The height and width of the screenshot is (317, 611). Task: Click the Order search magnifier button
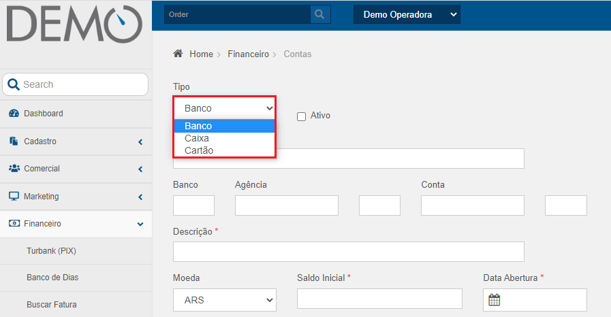pyautogui.click(x=320, y=14)
